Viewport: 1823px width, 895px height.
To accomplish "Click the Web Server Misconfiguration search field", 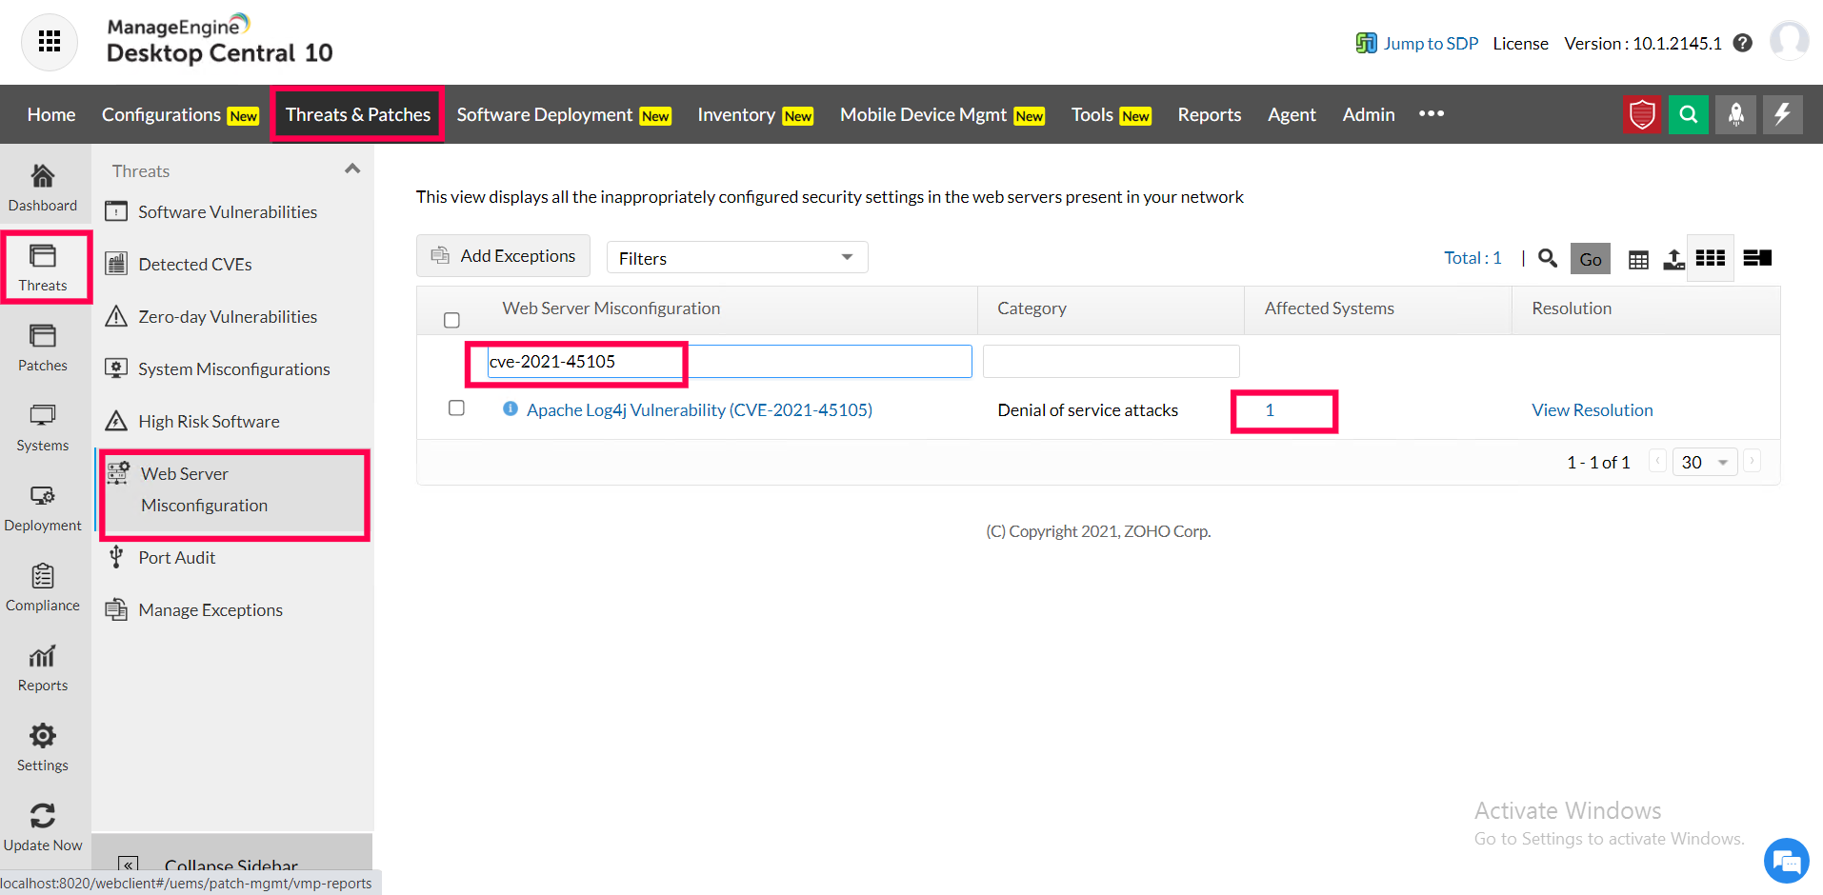I will [730, 362].
